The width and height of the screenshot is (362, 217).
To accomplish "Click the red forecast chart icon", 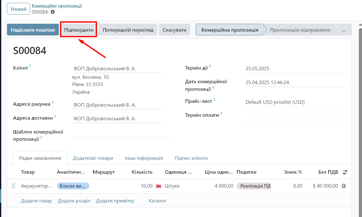I will tap(159, 186).
